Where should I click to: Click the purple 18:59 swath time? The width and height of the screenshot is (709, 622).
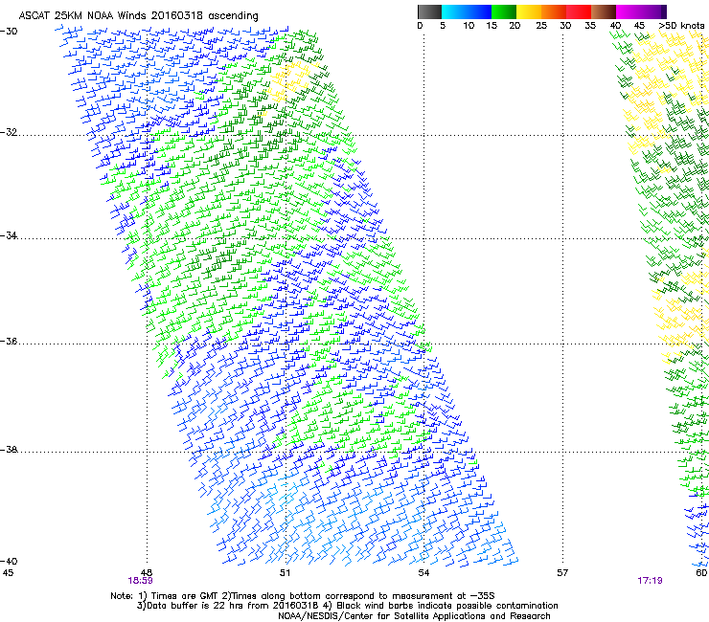[140, 581]
